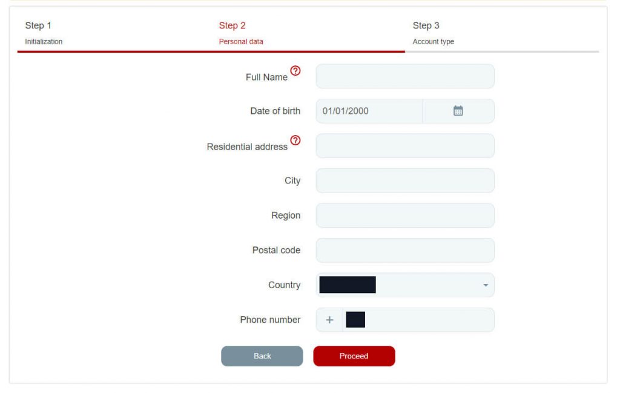Image resolution: width=620 pixels, height=393 pixels.
Task: Click the Full Name label text
Action: 266,77
